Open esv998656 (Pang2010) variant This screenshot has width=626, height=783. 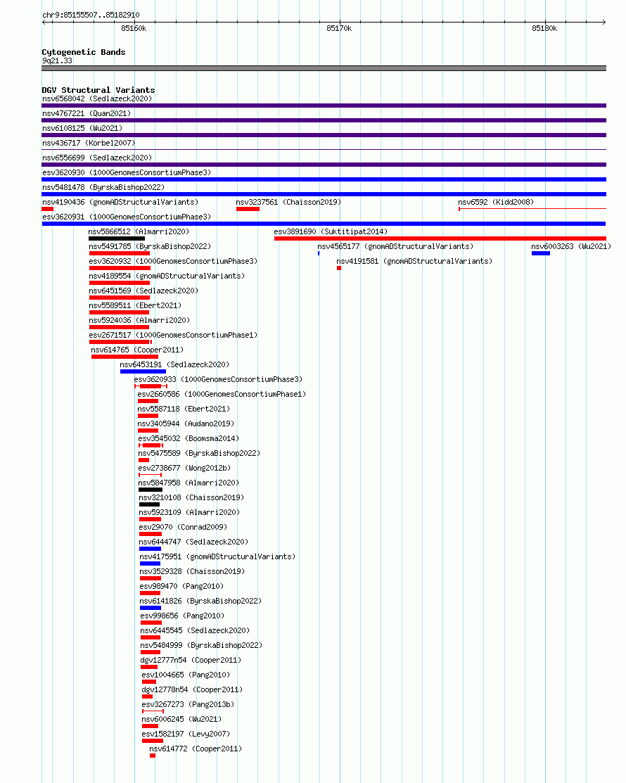[x=183, y=616]
